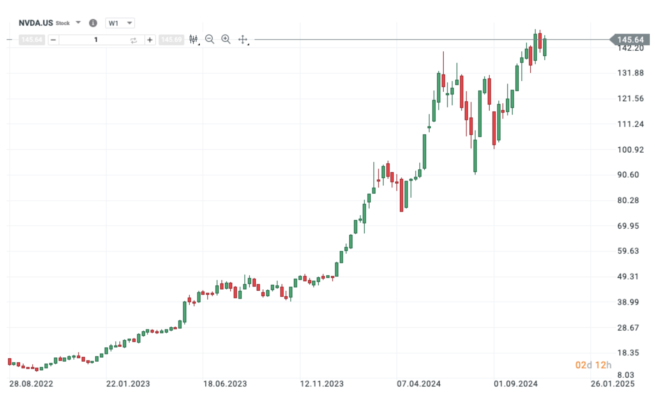Click the minus volume stepper
This screenshot has width=655, height=398.
tap(53, 40)
